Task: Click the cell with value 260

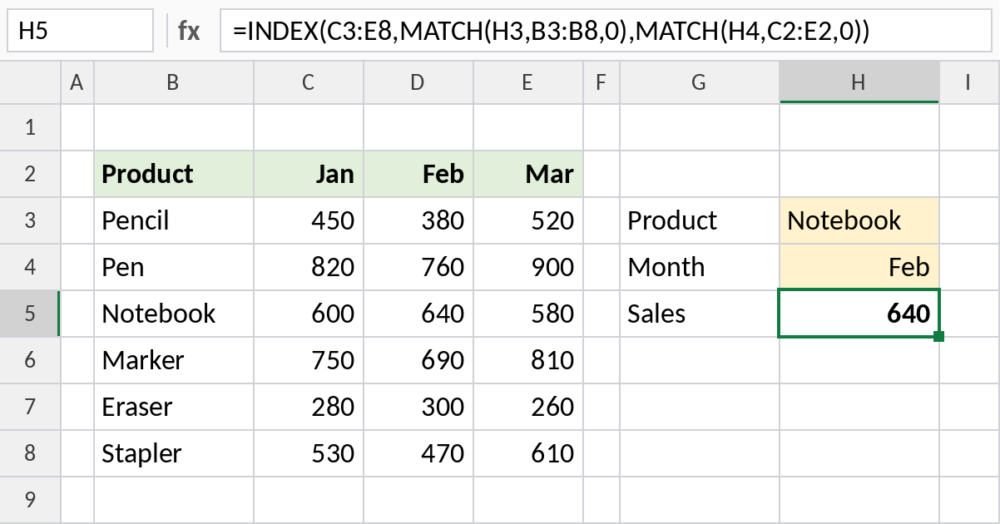Action: point(528,407)
